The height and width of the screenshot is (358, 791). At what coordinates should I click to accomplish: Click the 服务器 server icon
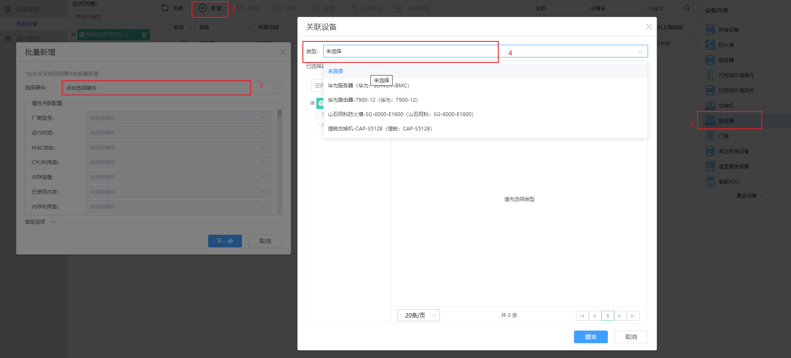pyautogui.click(x=710, y=60)
